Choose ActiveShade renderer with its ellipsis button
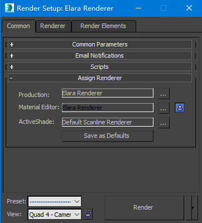The height and width of the screenshot is (223, 202). [163, 123]
